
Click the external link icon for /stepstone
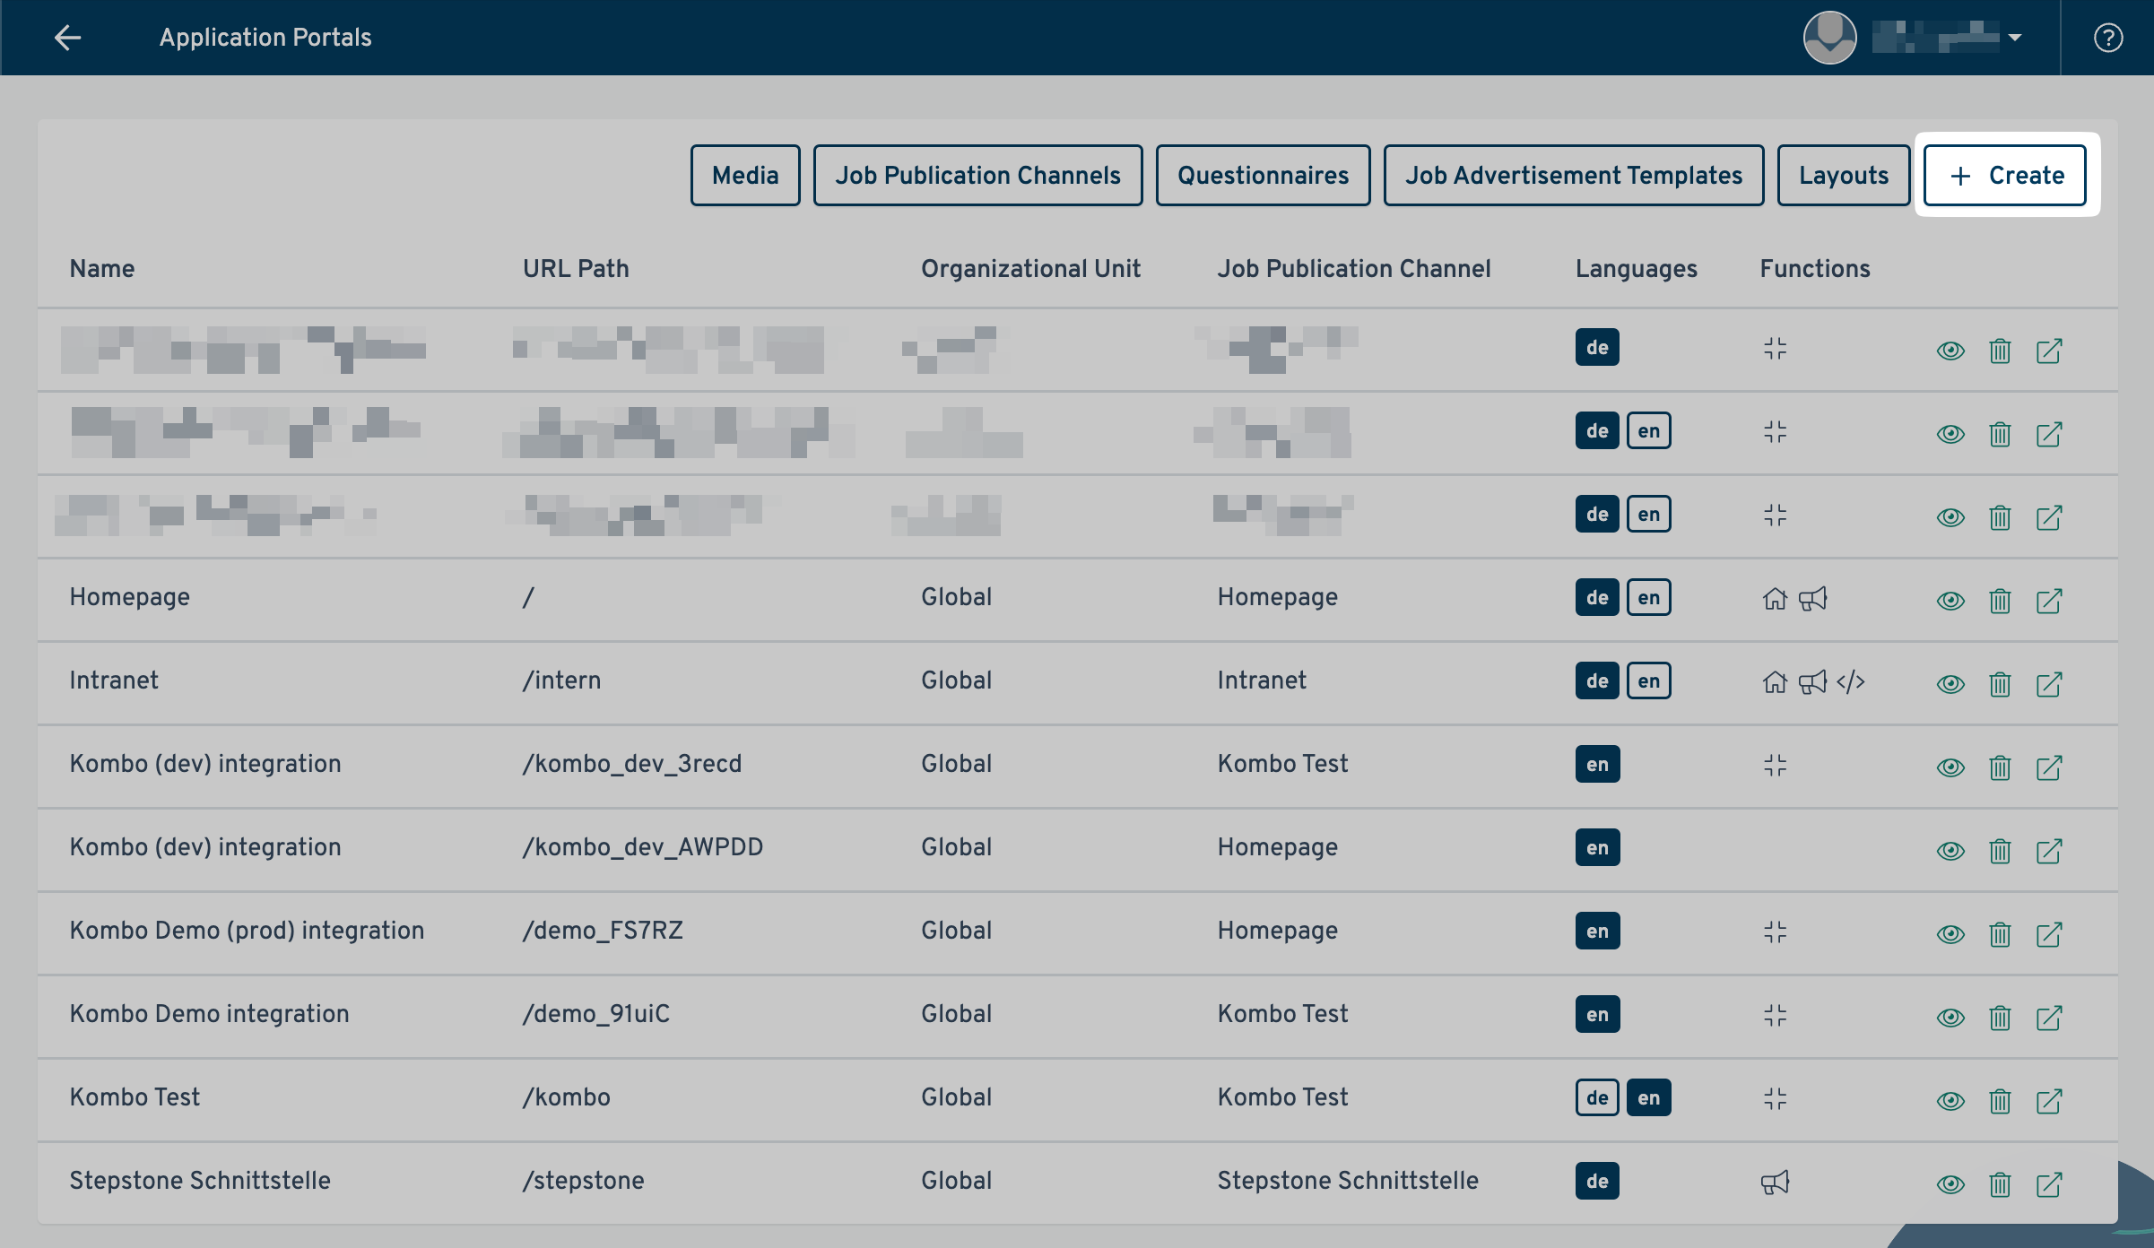point(2049,1184)
